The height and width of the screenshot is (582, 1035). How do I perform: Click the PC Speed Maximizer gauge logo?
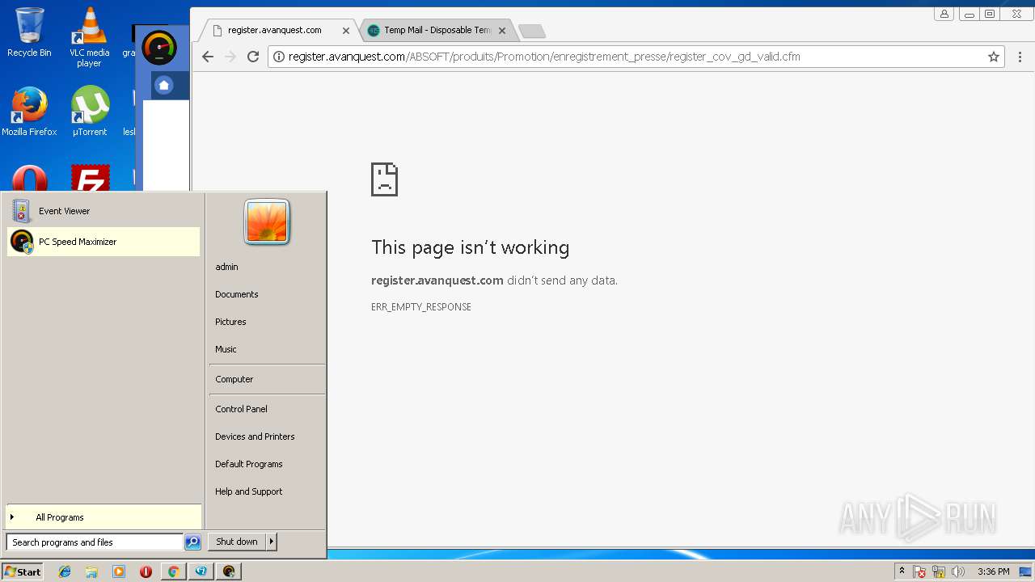point(159,48)
